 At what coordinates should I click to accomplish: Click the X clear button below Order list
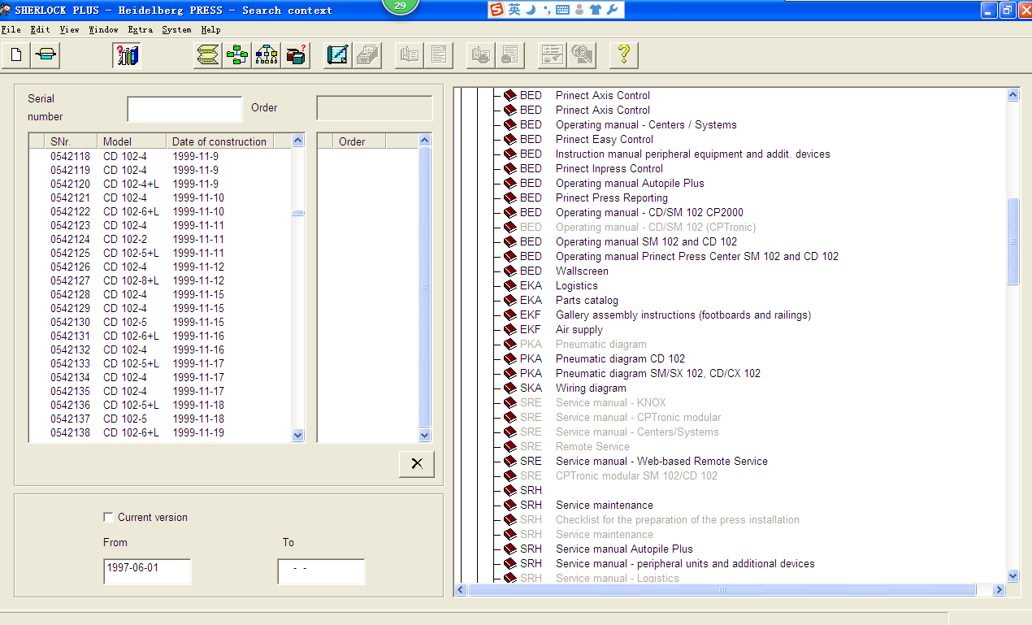point(417,464)
